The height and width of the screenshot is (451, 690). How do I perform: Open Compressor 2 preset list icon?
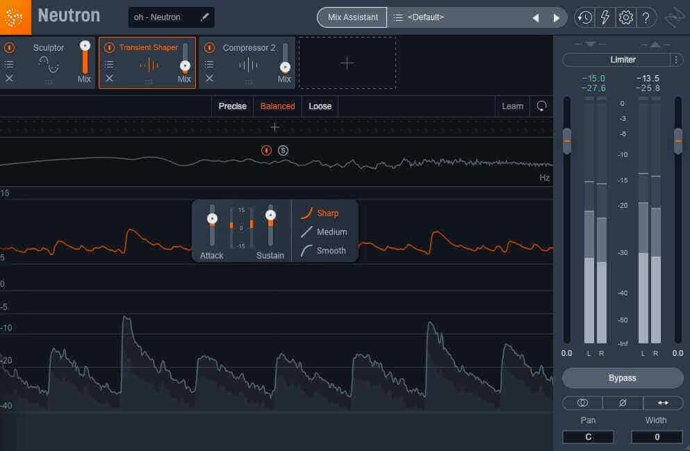pyautogui.click(x=209, y=64)
